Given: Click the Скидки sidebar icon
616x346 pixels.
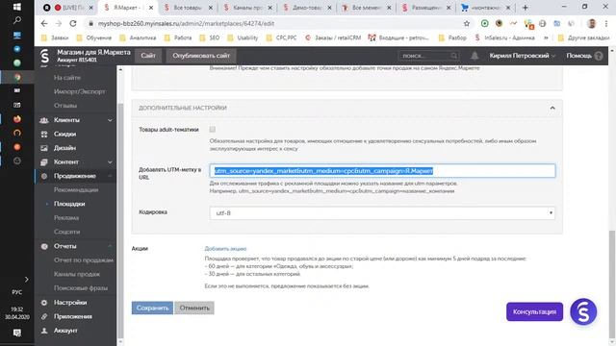Looking at the screenshot, I should click(44, 135).
